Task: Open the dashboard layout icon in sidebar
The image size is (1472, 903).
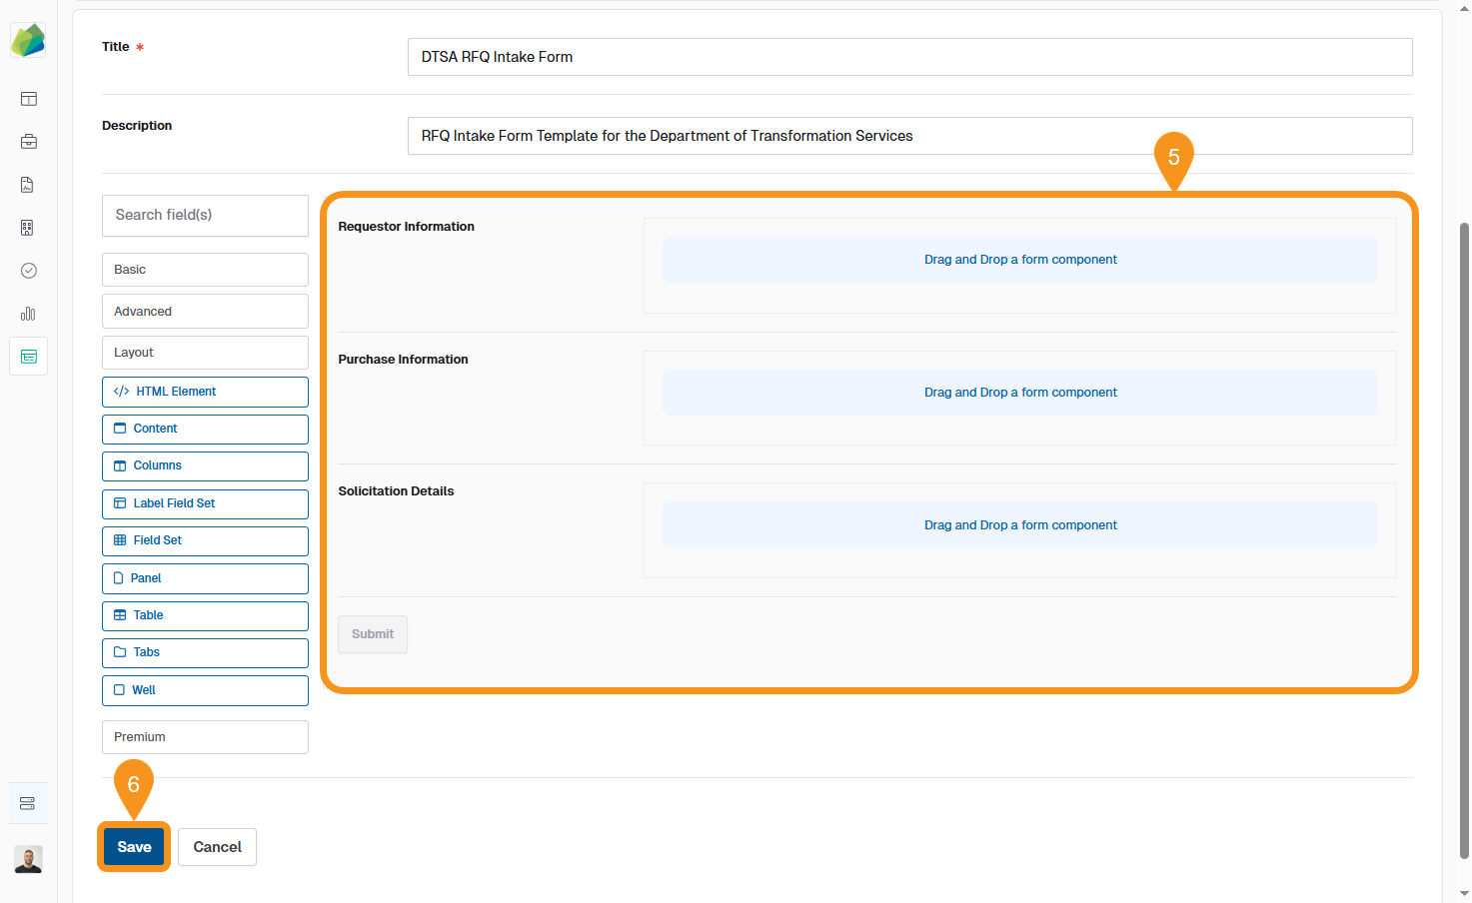Action: (x=29, y=99)
